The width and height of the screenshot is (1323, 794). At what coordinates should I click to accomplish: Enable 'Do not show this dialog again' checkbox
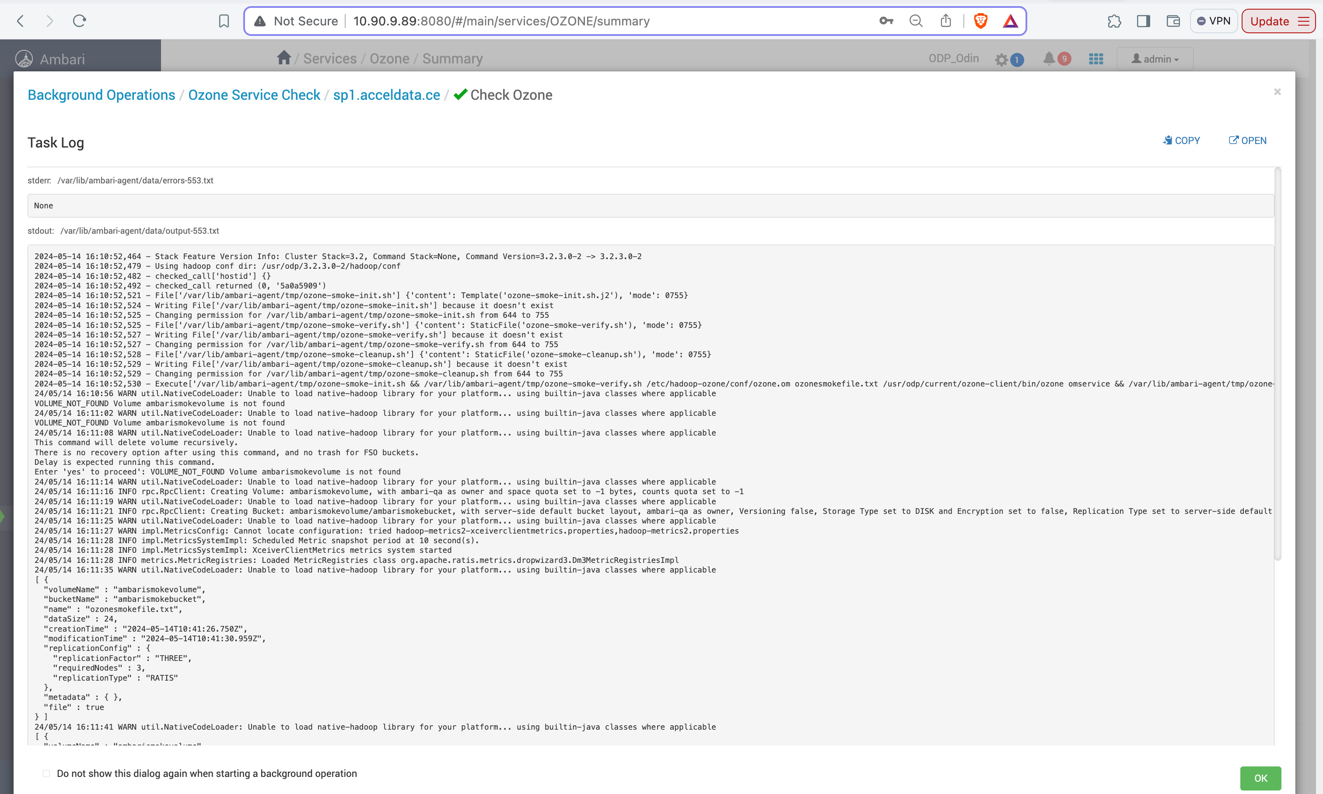(x=46, y=773)
